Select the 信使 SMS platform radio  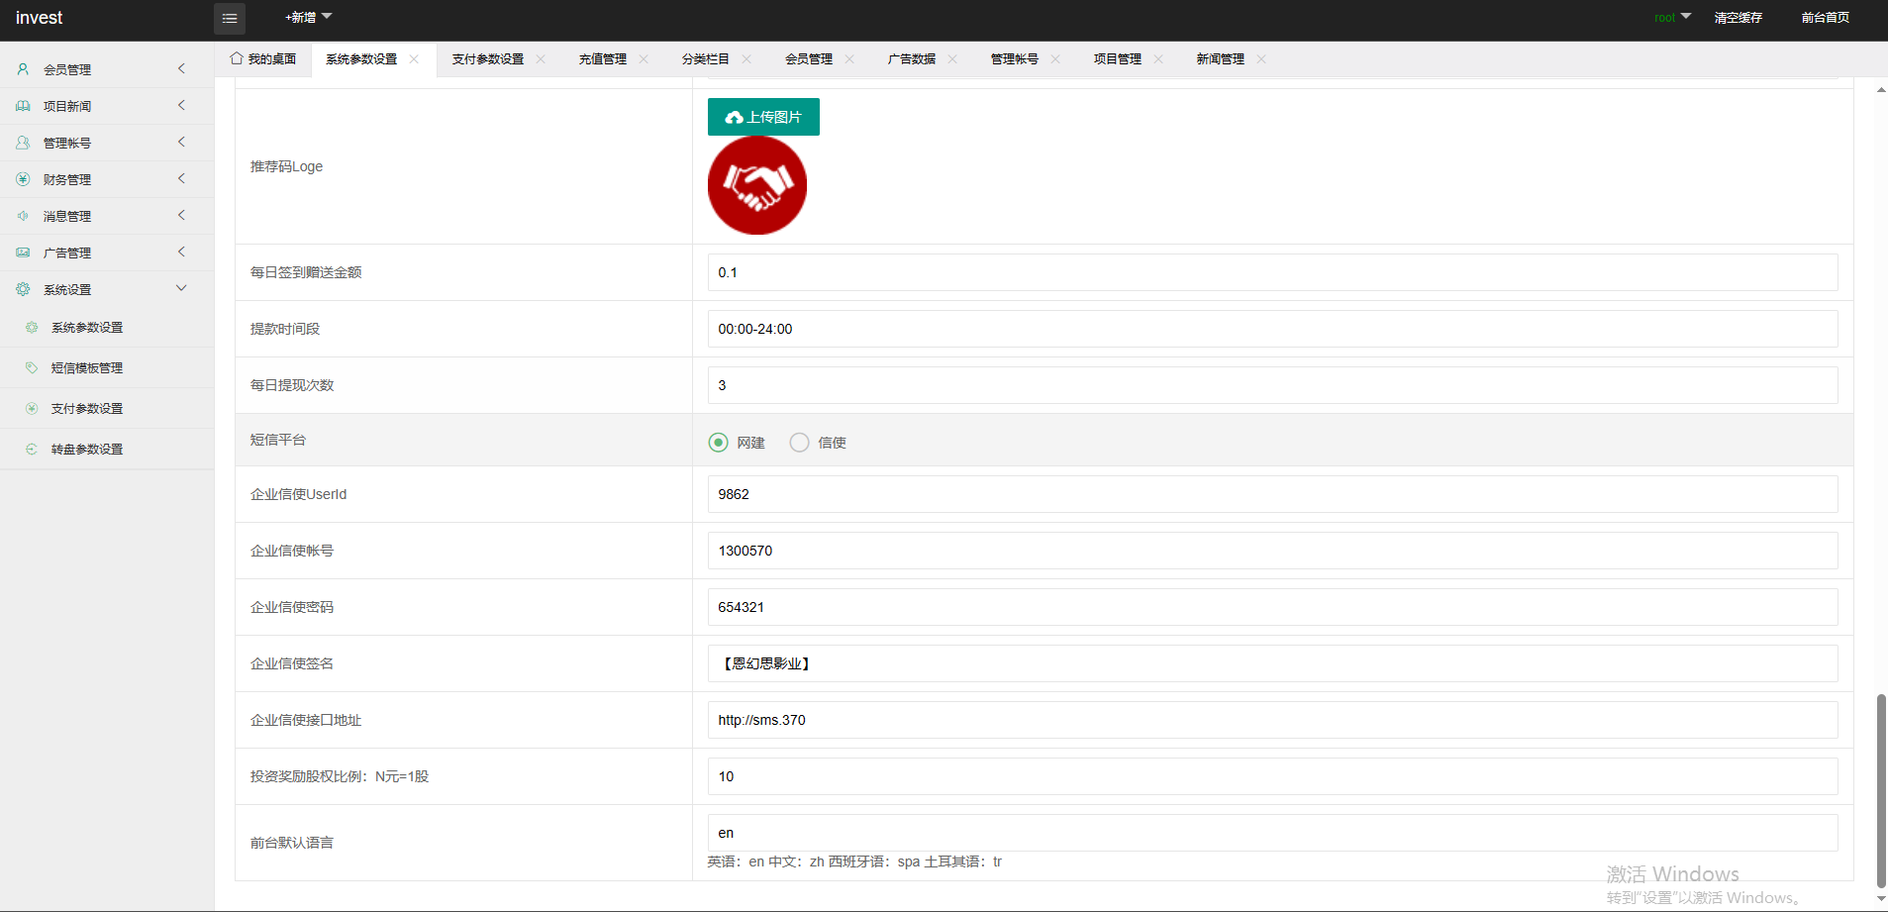pos(799,443)
